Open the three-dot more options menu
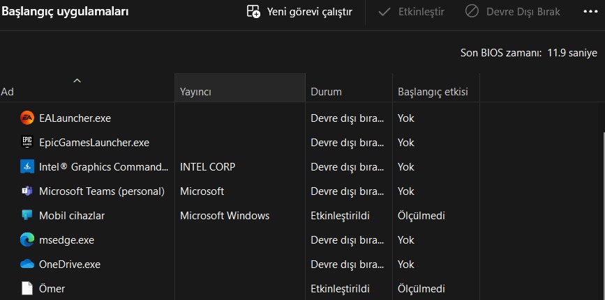 [590, 12]
